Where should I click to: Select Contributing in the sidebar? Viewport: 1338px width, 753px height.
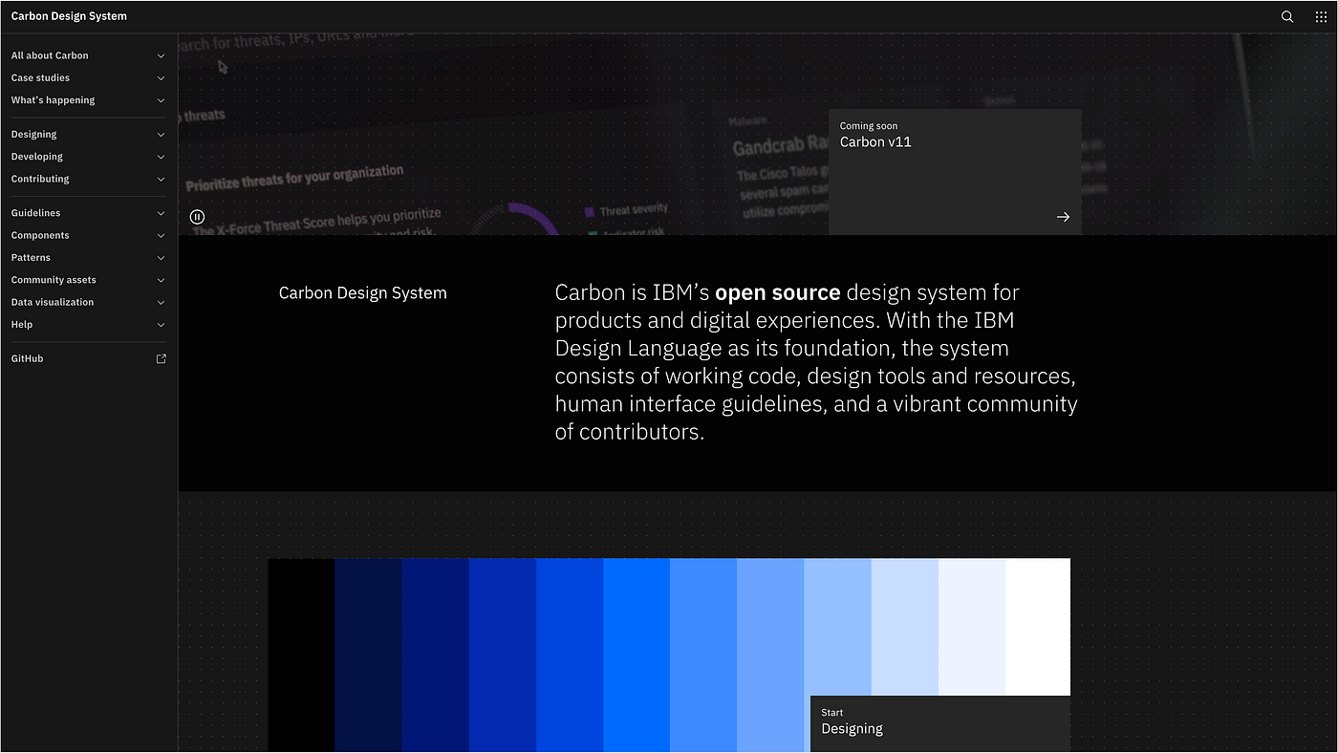(x=40, y=179)
